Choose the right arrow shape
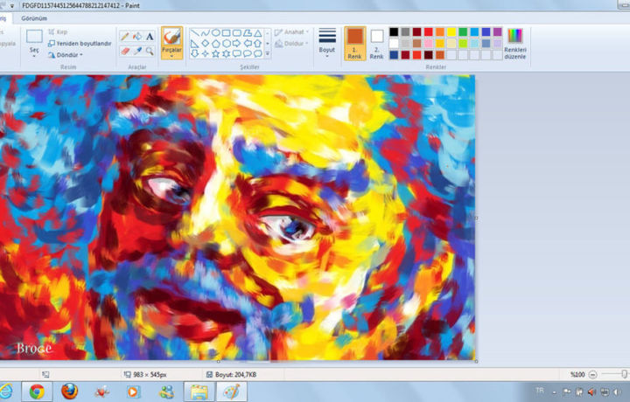This screenshot has width=630, height=402. pos(236,44)
